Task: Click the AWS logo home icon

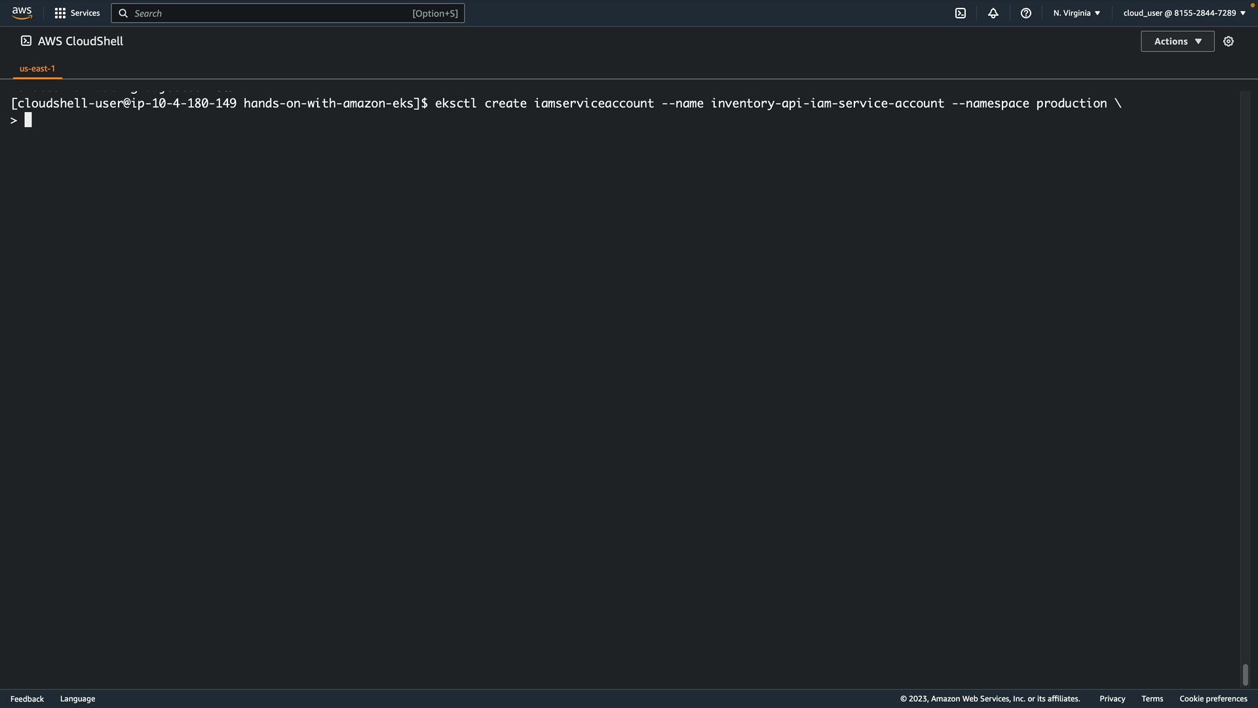Action: (x=22, y=13)
